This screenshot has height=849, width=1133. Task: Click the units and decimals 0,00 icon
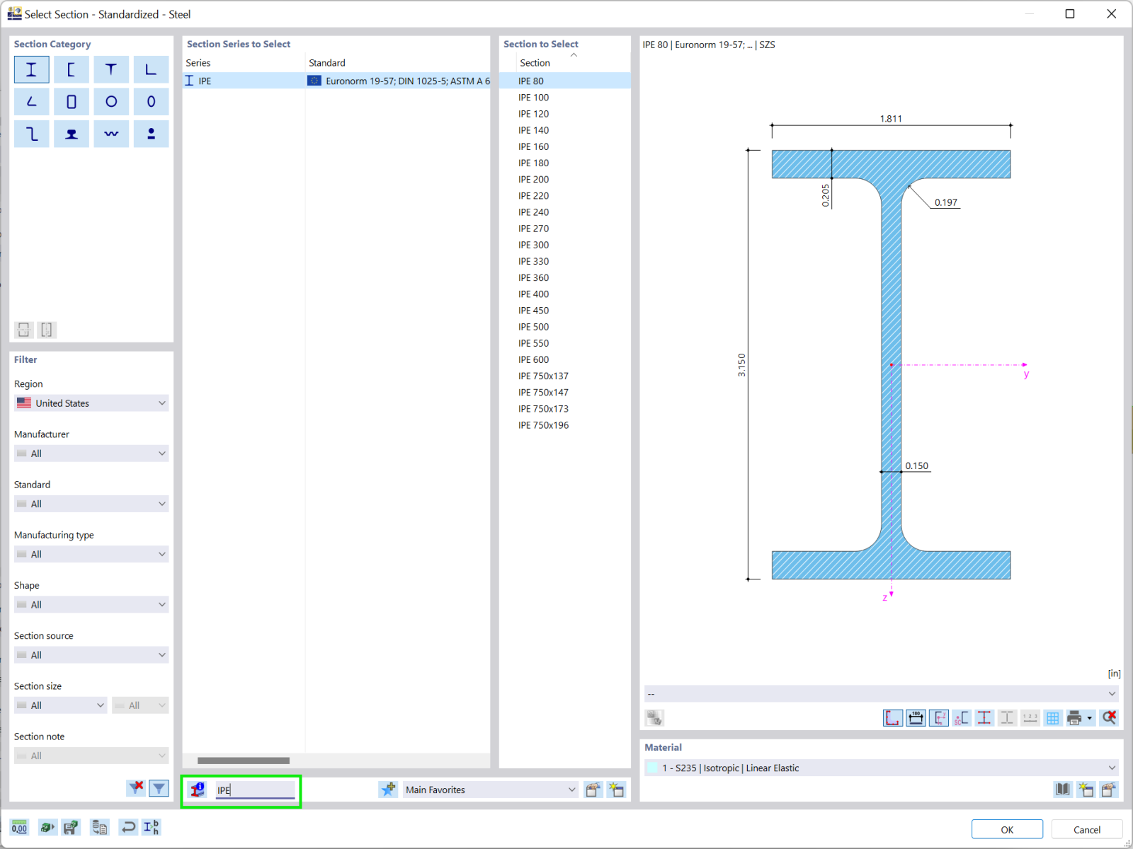[19, 827]
